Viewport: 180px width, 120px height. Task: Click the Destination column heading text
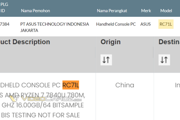169,42
